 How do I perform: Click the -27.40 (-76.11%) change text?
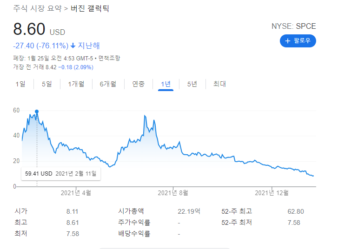coord(41,46)
